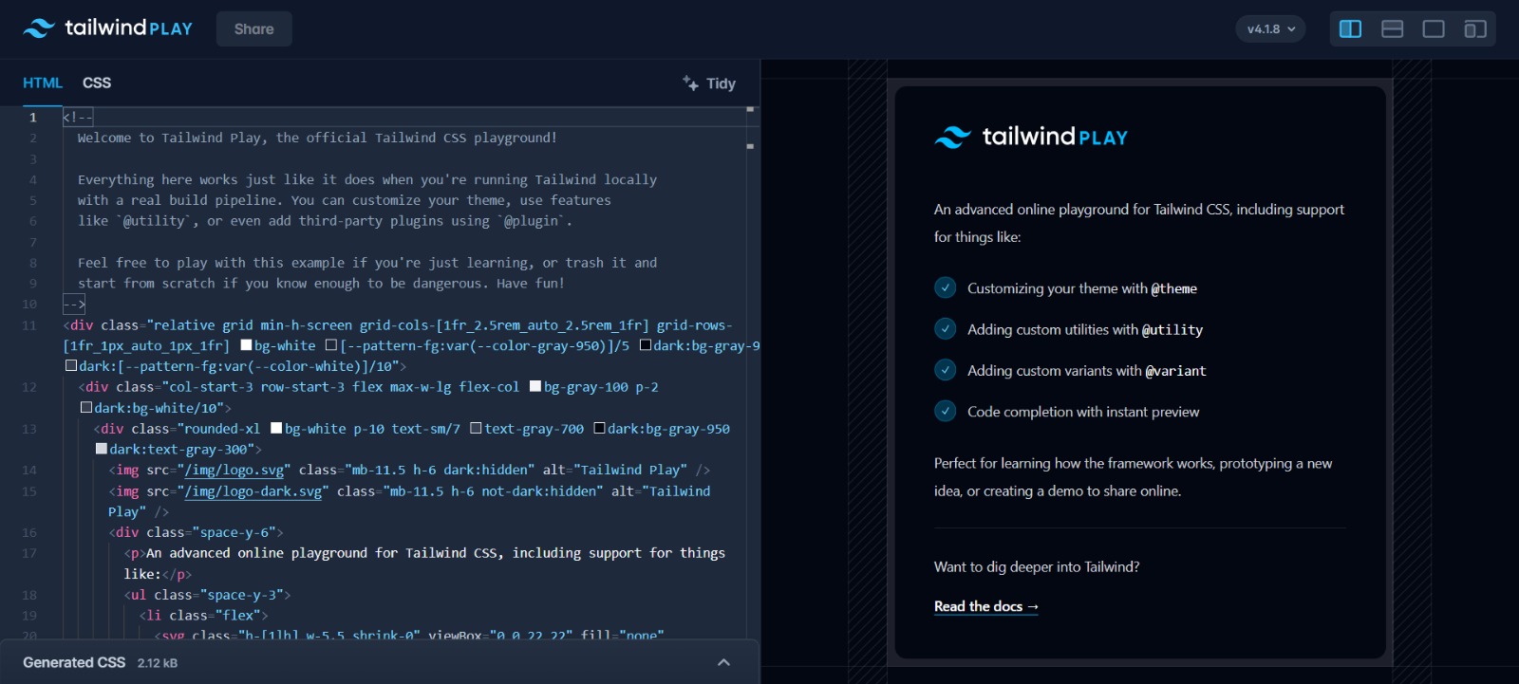Click the Share button
Viewport: 1519px width, 684px height.
[253, 29]
